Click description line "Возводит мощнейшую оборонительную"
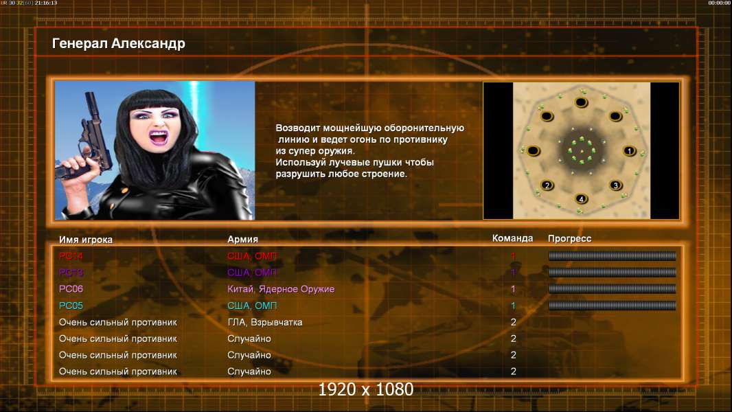This screenshot has width=732, height=412. pos(369,128)
